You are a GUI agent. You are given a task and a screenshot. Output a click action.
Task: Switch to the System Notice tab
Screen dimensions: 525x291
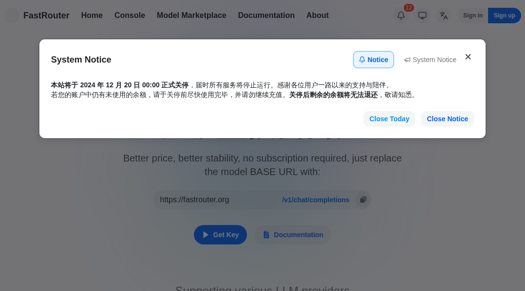click(430, 60)
